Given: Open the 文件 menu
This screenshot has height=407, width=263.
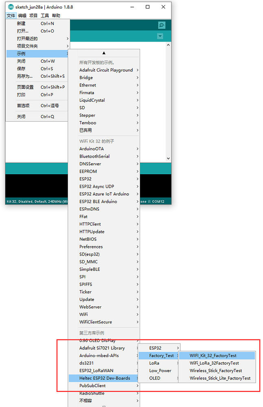Looking at the screenshot, I should pos(11,15).
